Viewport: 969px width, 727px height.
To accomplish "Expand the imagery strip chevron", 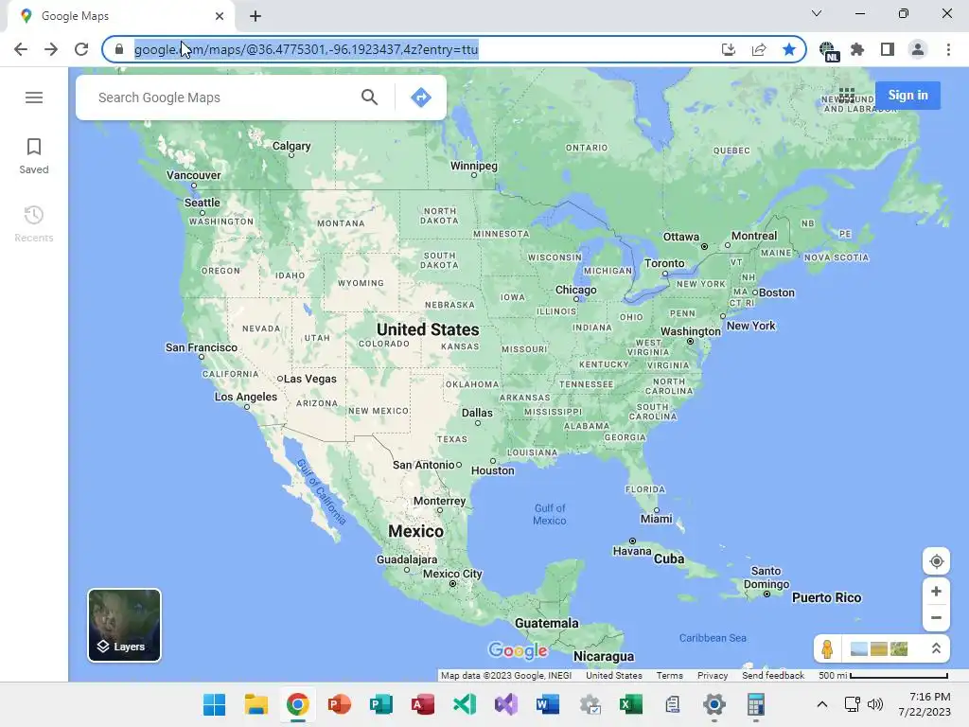I will tap(936, 648).
